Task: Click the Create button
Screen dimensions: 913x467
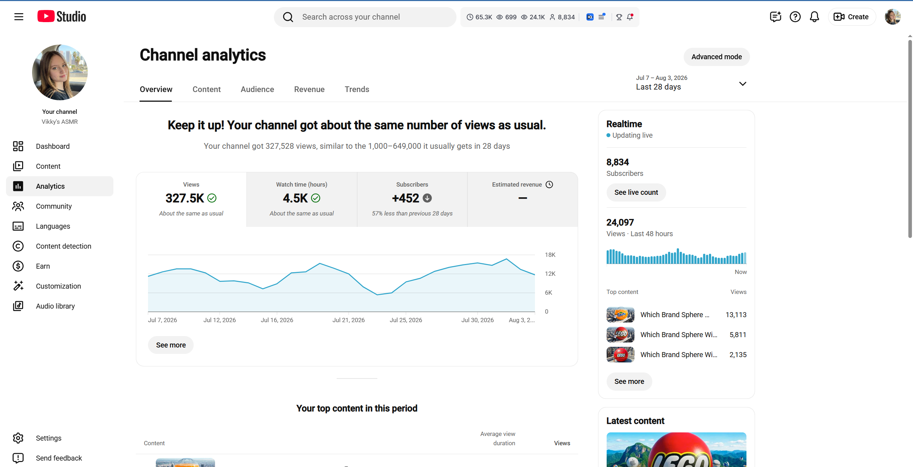Action: click(x=851, y=17)
